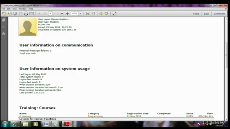Click the 'Last ip used: 127.0.0.1' line
Viewport: 230px width, 129px height.
(x=32, y=92)
